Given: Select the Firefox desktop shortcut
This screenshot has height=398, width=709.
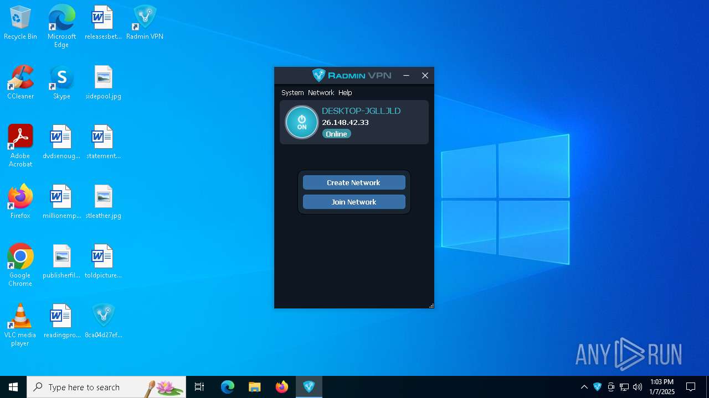Looking at the screenshot, I should tap(20, 202).
